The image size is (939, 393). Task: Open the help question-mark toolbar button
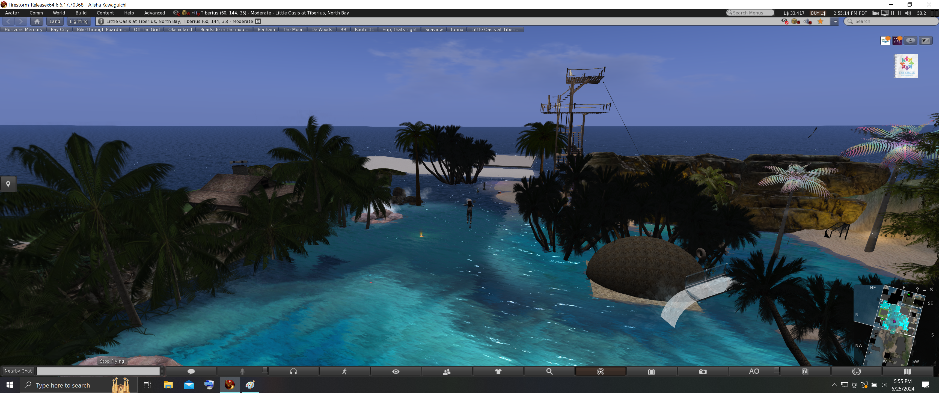805,371
